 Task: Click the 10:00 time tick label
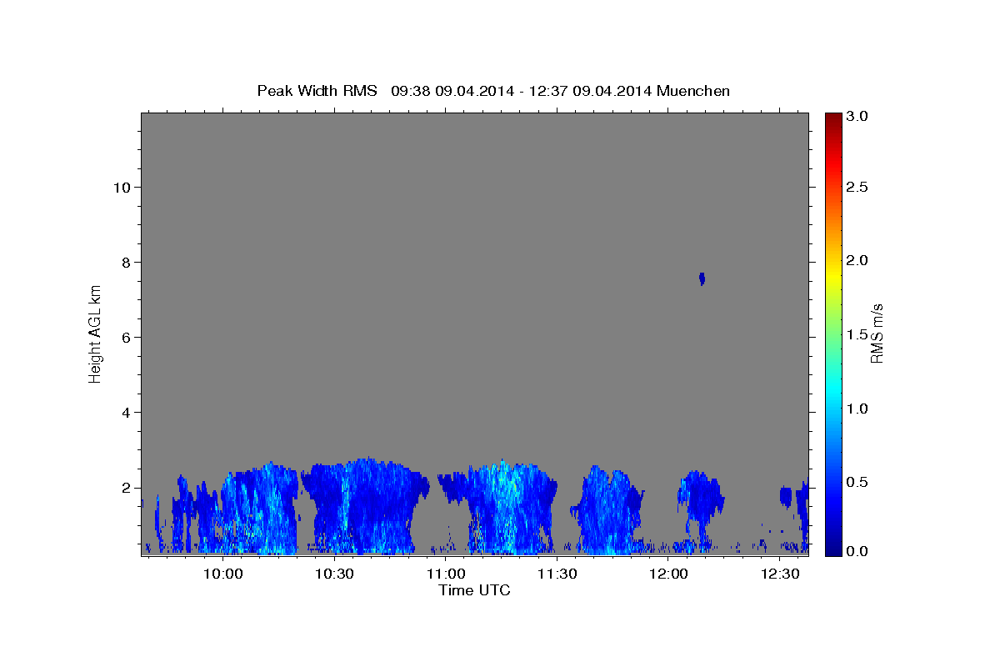[224, 574]
